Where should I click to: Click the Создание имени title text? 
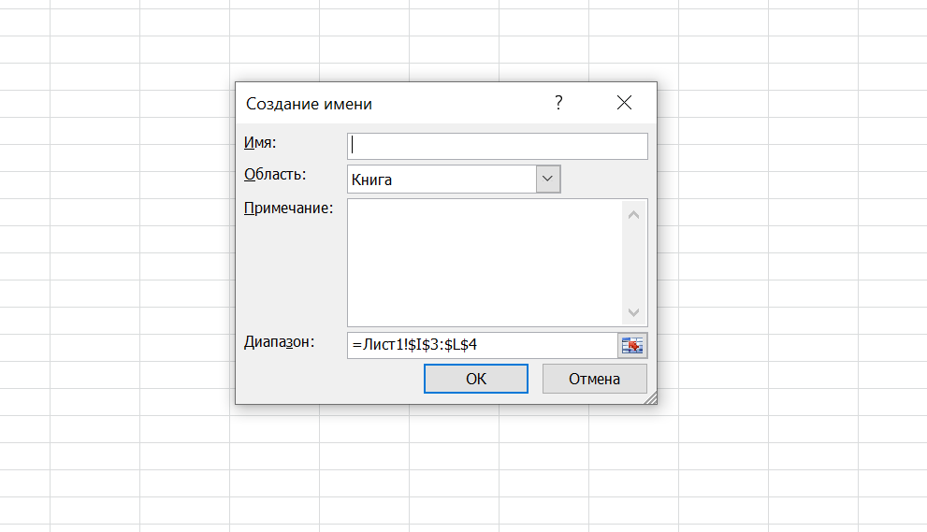(310, 104)
